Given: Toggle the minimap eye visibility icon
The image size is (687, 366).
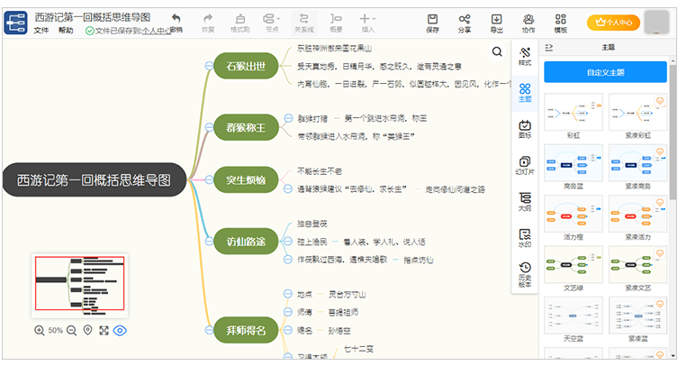Looking at the screenshot, I should pyautogui.click(x=120, y=331).
